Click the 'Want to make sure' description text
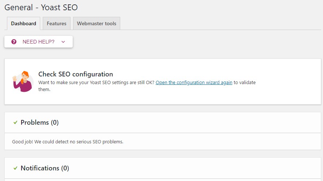This screenshot has height=181, width=323. pyautogui.click(x=96, y=83)
